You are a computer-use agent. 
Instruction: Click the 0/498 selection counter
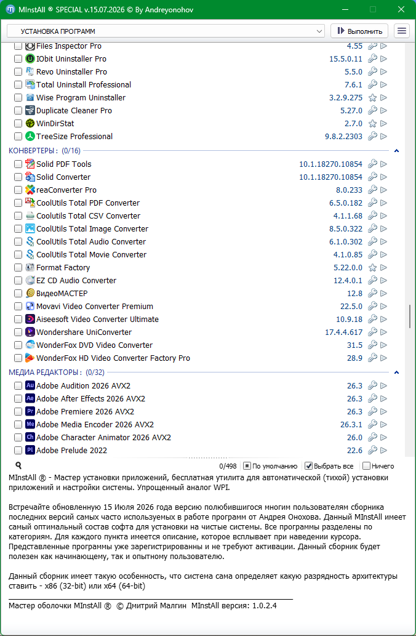(x=228, y=467)
